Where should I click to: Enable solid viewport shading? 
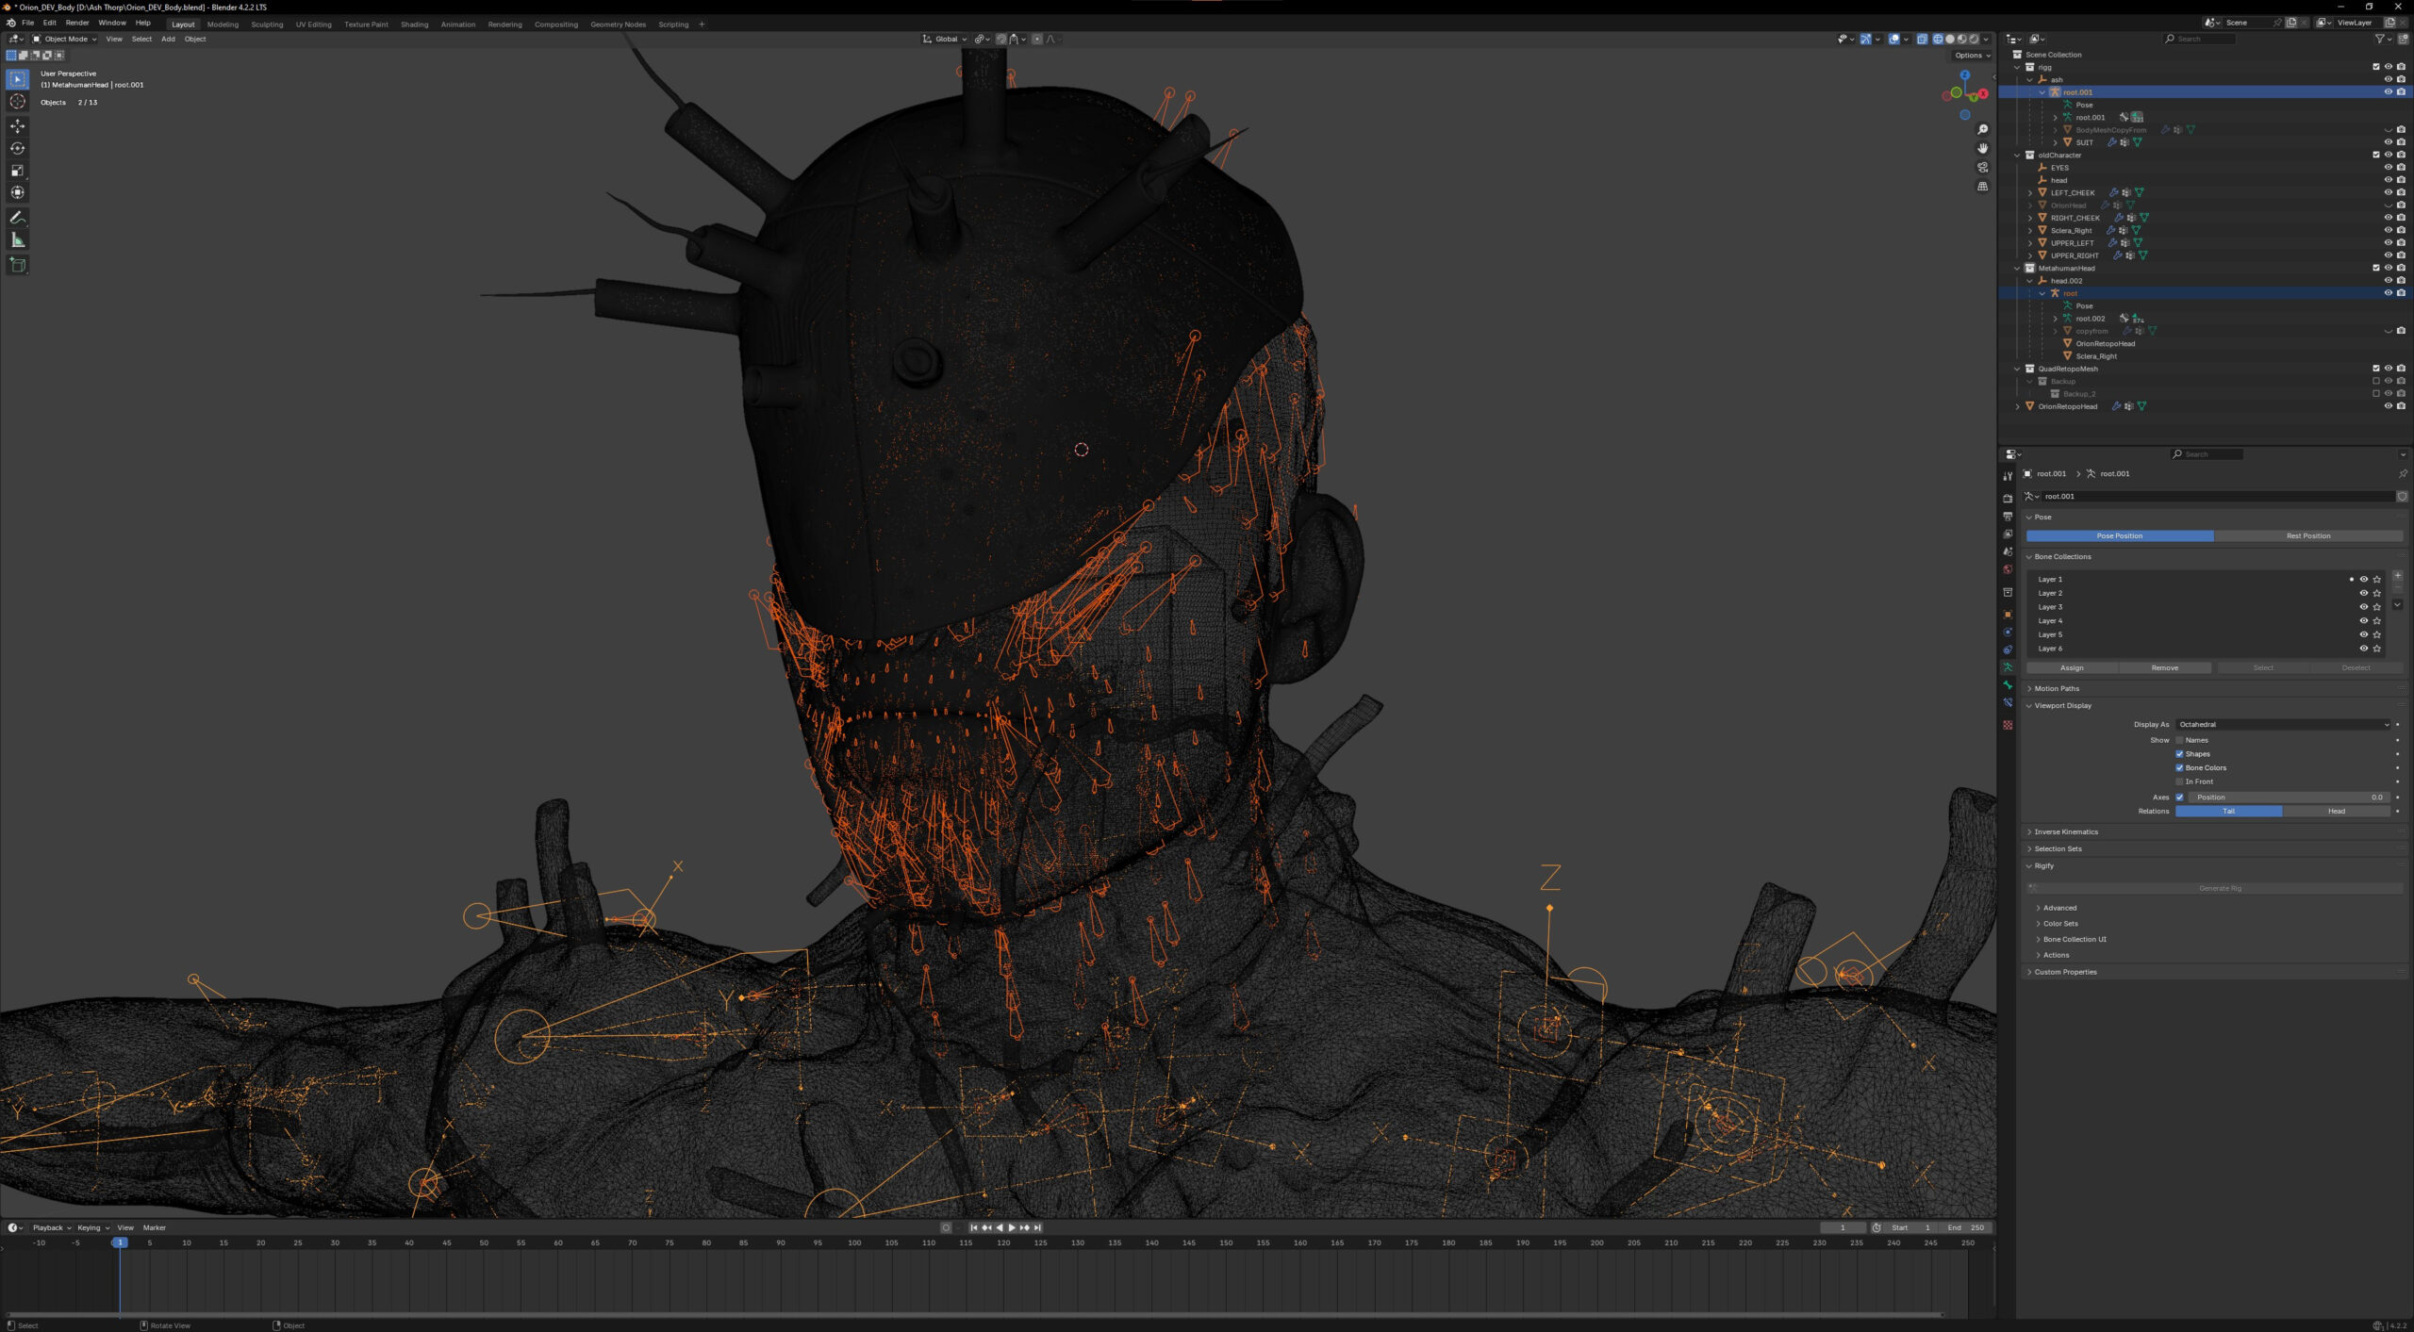click(1949, 39)
